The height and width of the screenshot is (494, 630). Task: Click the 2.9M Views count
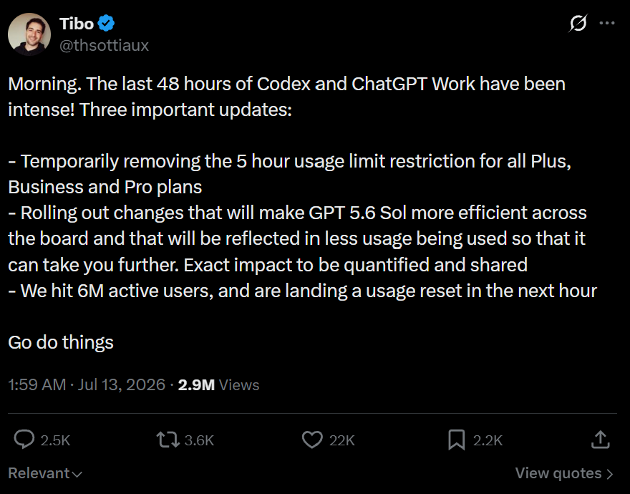tap(218, 384)
